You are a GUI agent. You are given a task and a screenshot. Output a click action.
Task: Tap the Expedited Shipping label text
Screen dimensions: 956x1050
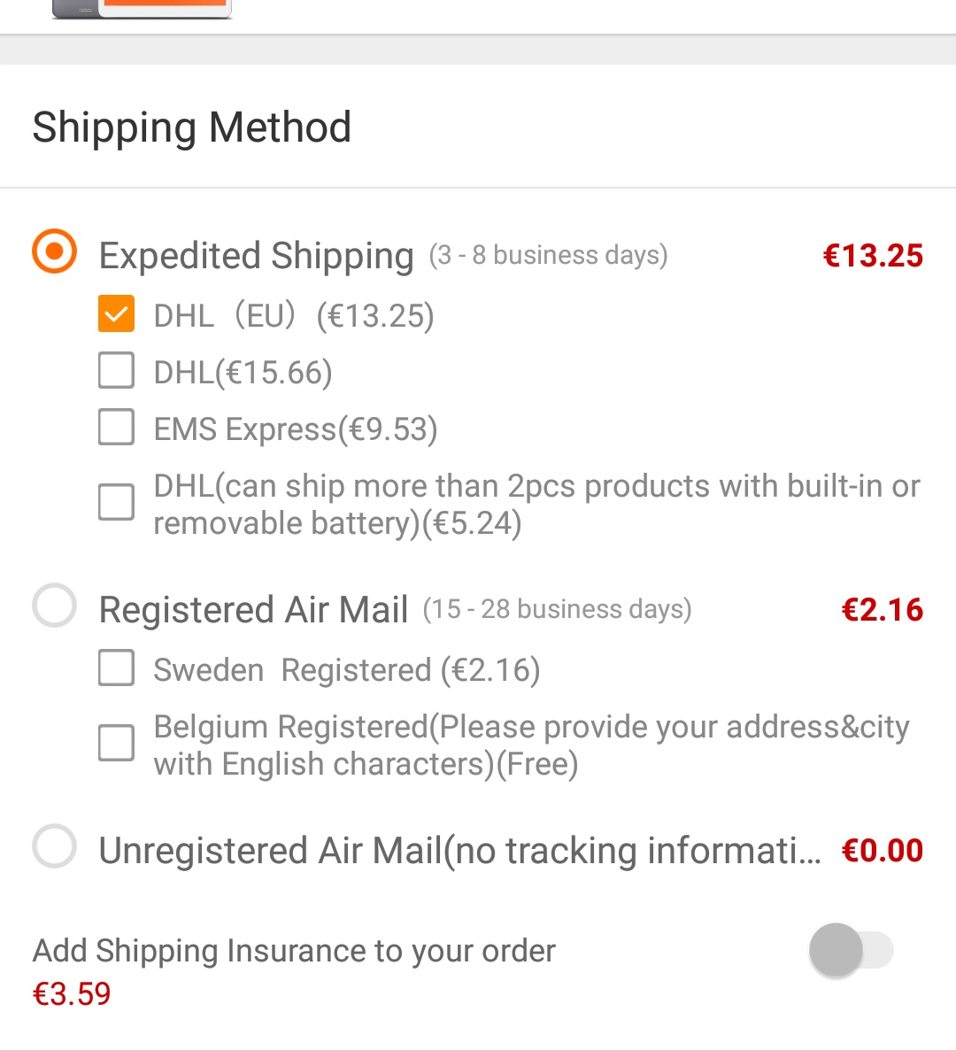pyautogui.click(x=256, y=256)
